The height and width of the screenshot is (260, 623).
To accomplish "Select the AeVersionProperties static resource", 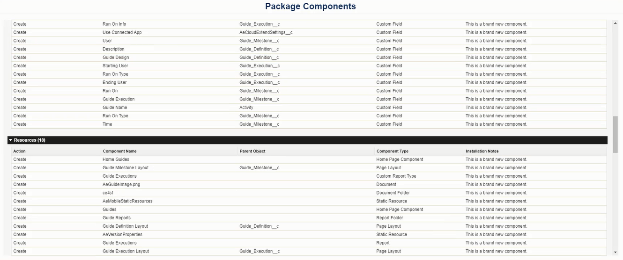I will point(122,235).
